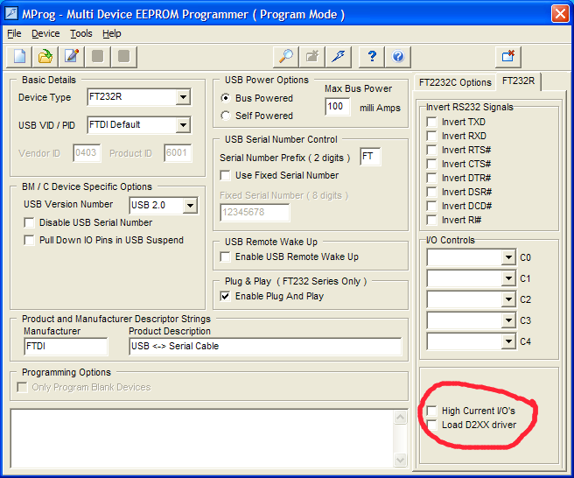Toggle the Invert DSR# checkbox
The image size is (574, 478).
click(432, 192)
